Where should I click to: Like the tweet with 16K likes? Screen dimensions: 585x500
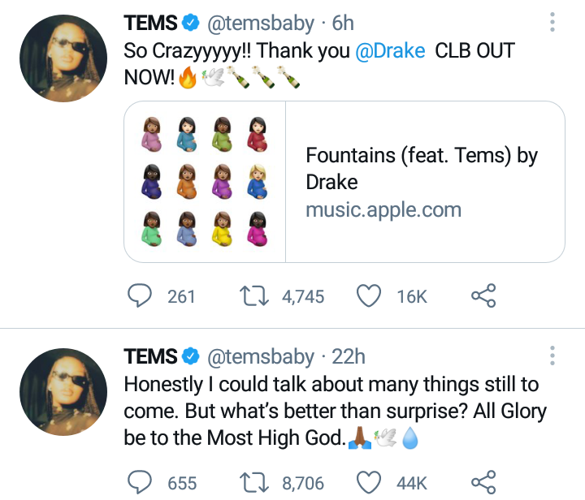click(370, 296)
